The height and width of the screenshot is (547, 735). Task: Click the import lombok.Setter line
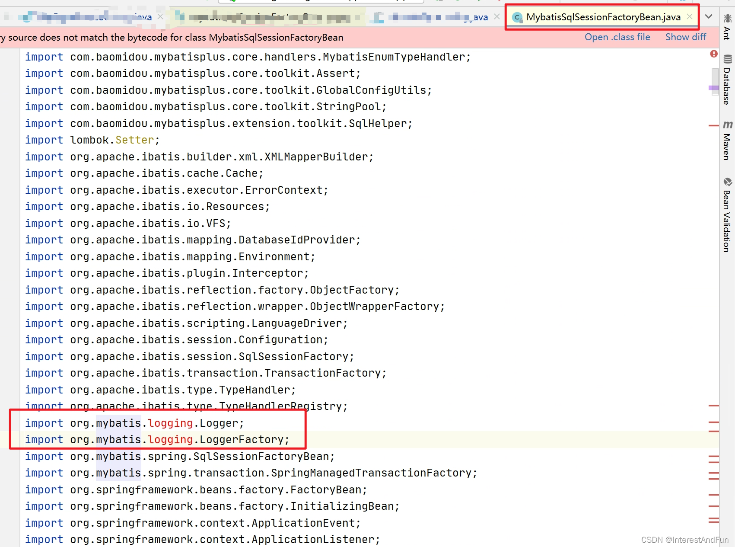coord(92,140)
